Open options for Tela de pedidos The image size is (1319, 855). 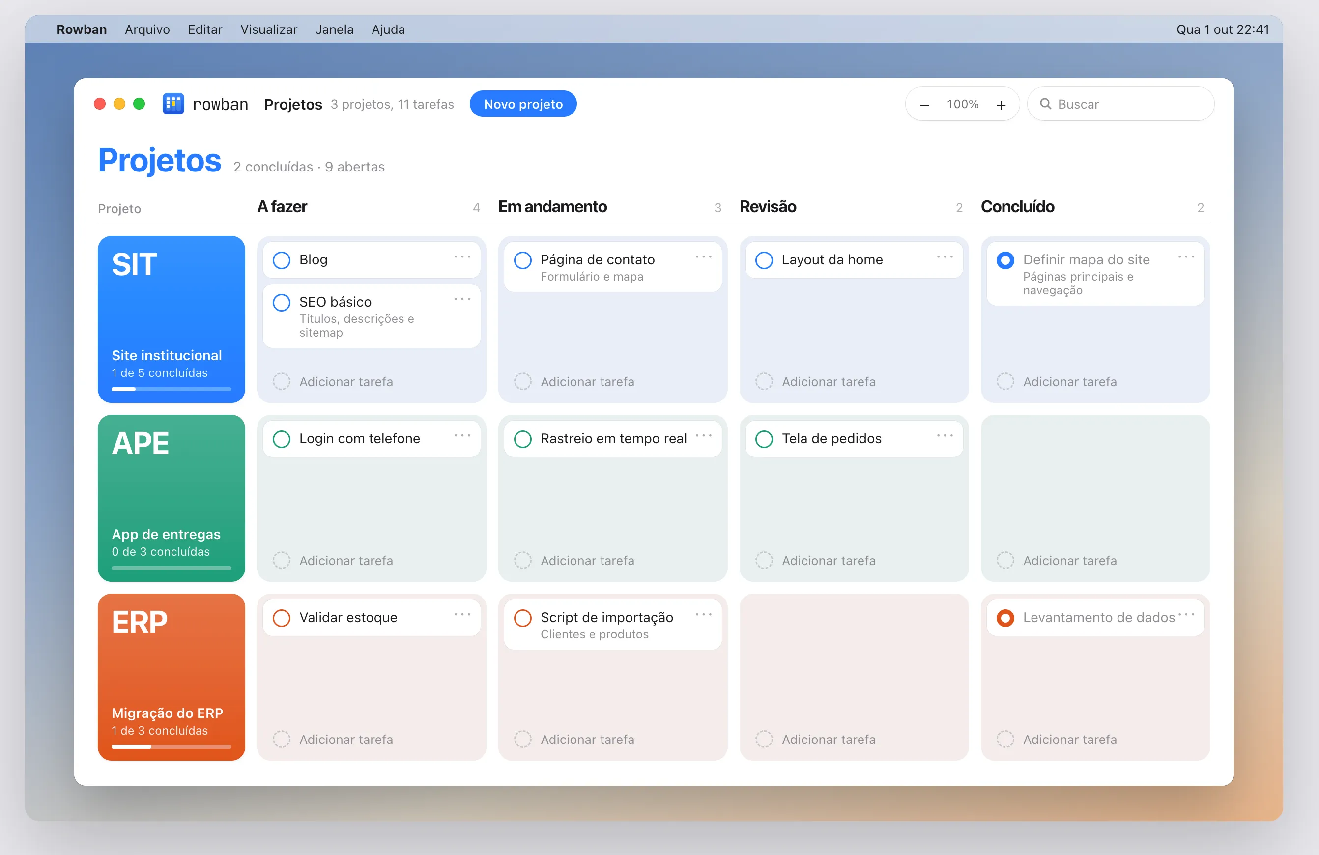point(945,435)
